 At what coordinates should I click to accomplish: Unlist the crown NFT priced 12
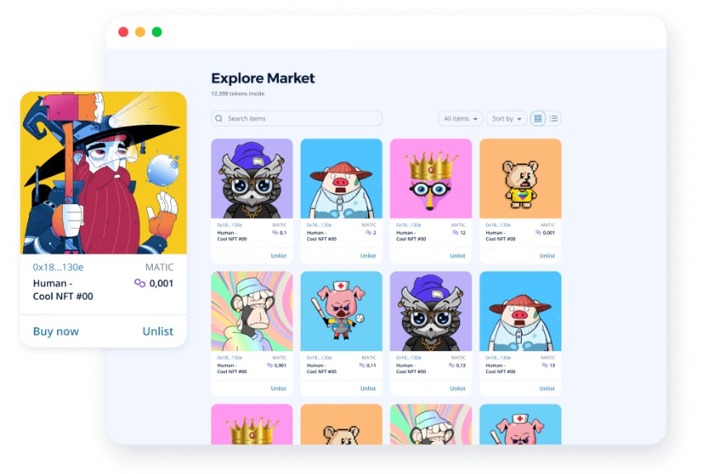point(457,256)
